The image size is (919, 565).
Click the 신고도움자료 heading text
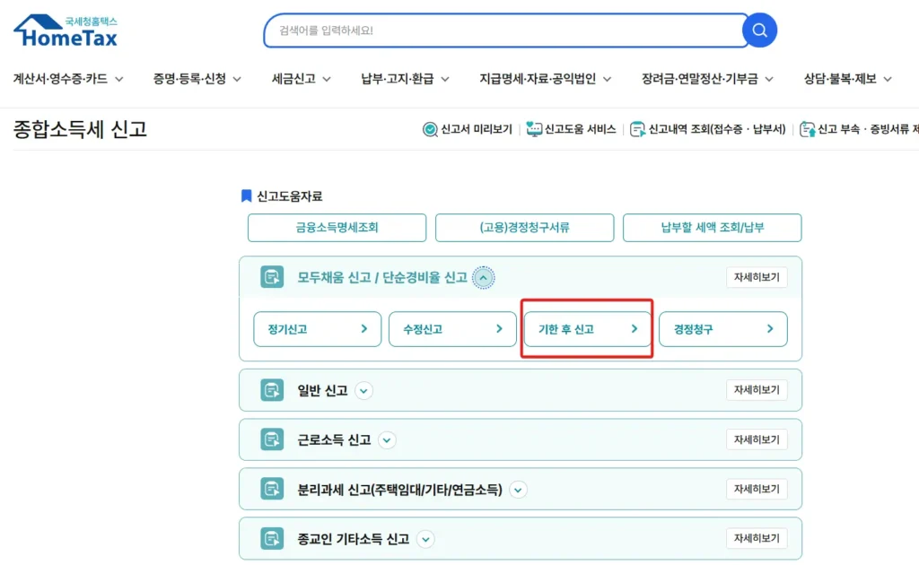click(290, 196)
